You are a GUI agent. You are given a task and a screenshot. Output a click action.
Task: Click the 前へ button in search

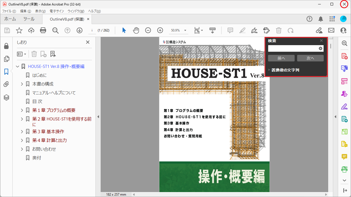click(281, 58)
